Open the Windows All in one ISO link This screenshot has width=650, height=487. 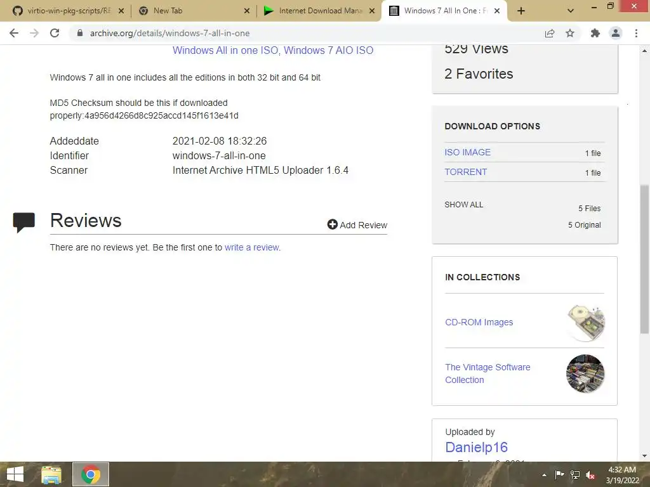click(225, 50)
